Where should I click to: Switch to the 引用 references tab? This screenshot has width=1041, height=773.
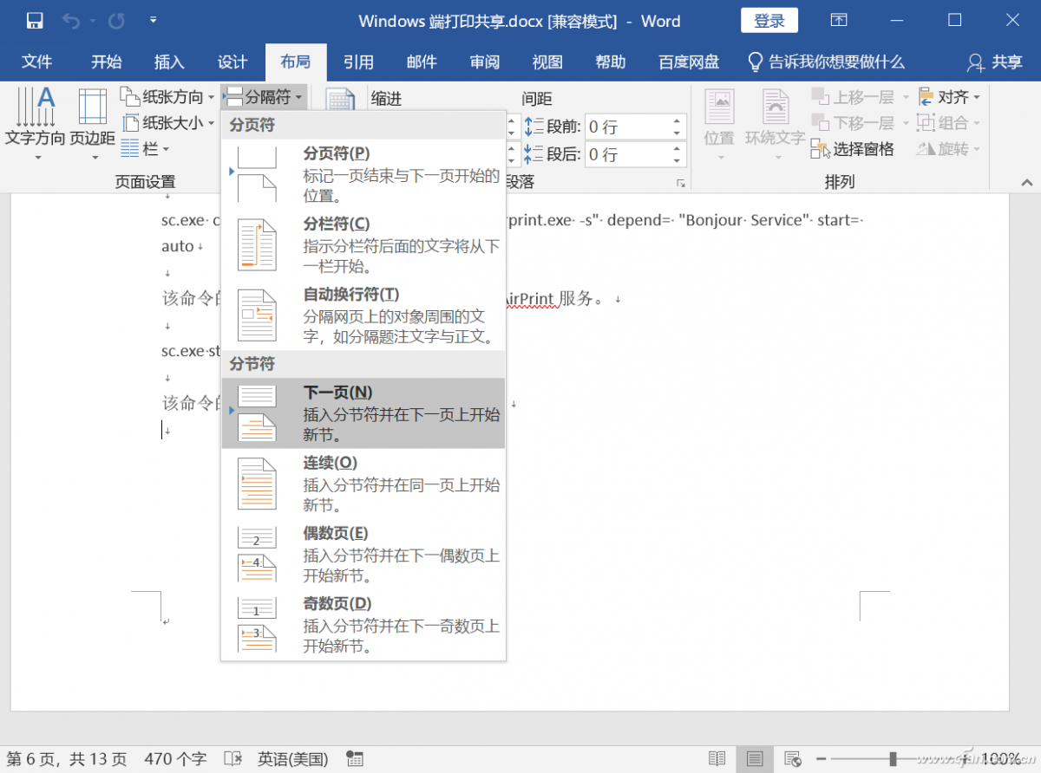[x=358, y=62]
